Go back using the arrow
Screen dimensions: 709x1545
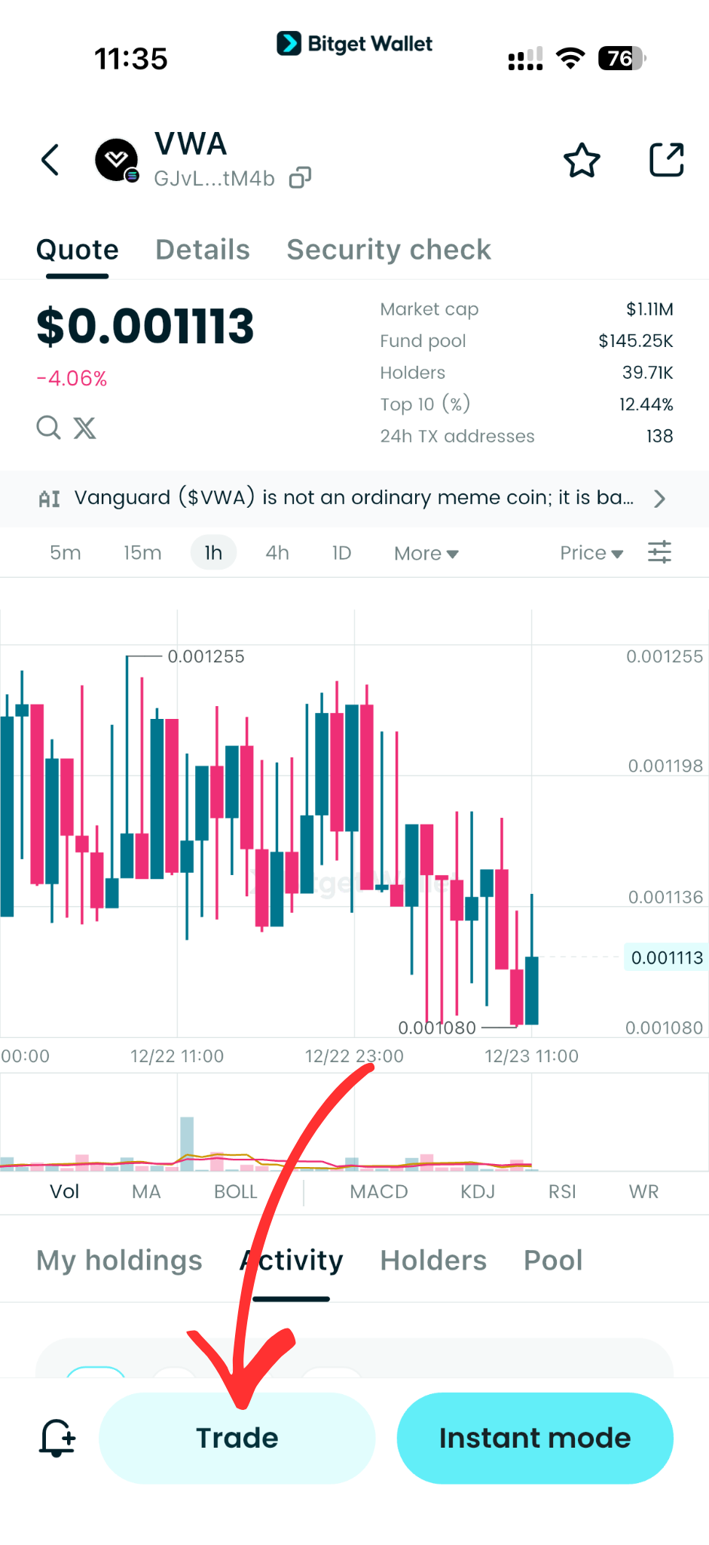[50, 160]
